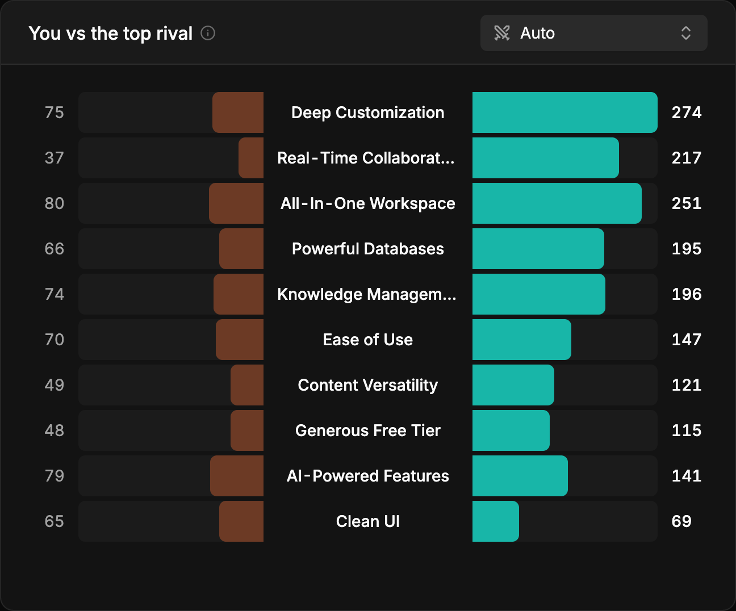
Task: Click the teal bar for Powerful Databases
Action: [538, 249]
